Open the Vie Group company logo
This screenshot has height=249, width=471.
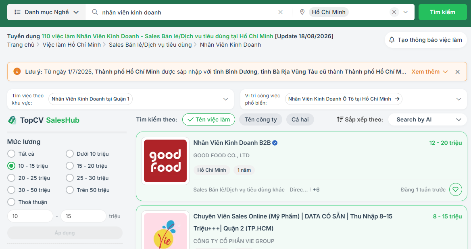pos(165,231)
